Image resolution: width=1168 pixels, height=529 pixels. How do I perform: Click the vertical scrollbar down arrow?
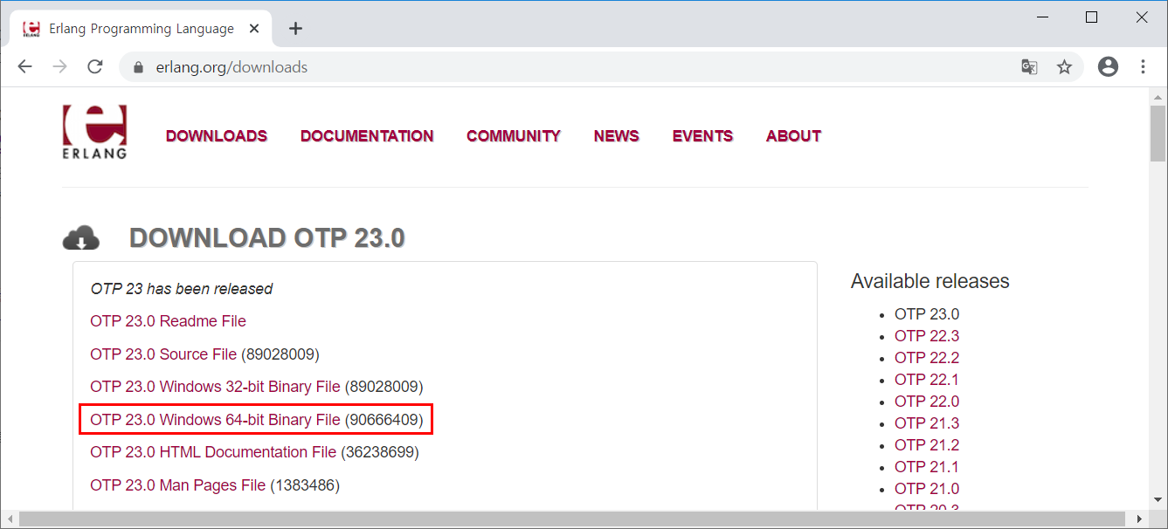[x=1158, y=502]
